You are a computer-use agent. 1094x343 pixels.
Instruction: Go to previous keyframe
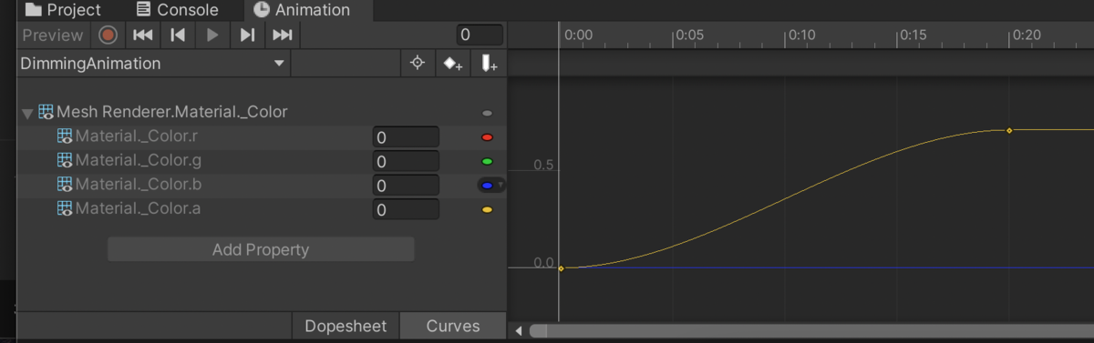[178, 35]
